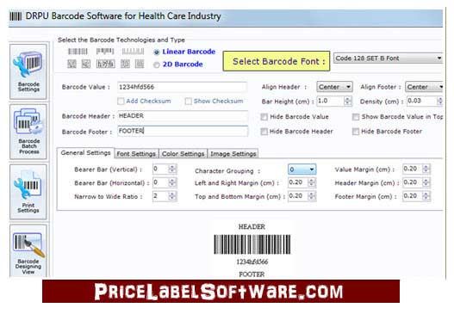This screenshot has width=454, height=314.
Task: Click the first linear barcode sample icon
Action: (78, 52)
